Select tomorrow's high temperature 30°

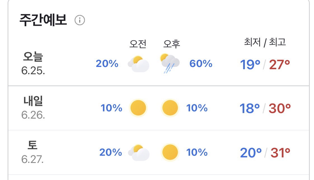(x=280, y=109)
